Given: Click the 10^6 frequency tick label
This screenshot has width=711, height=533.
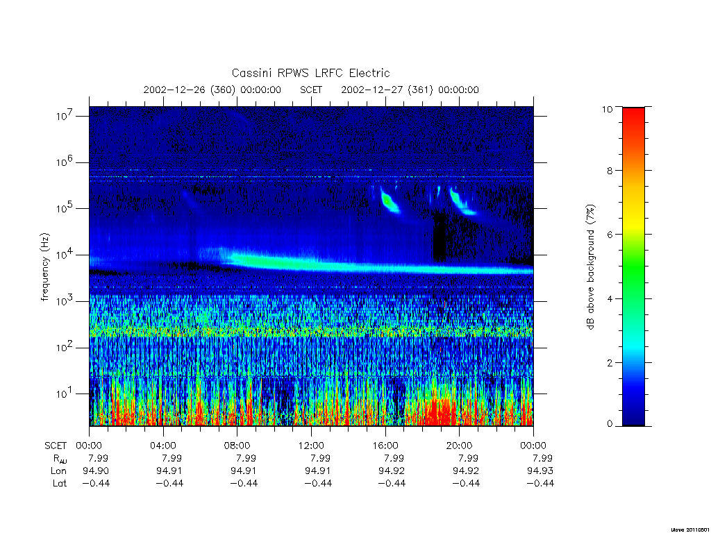Looking at the screenshot, I should [x=65, y=162].
